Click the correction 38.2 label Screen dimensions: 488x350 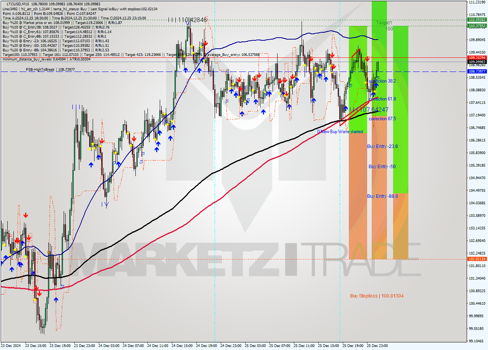click(382, 81)
